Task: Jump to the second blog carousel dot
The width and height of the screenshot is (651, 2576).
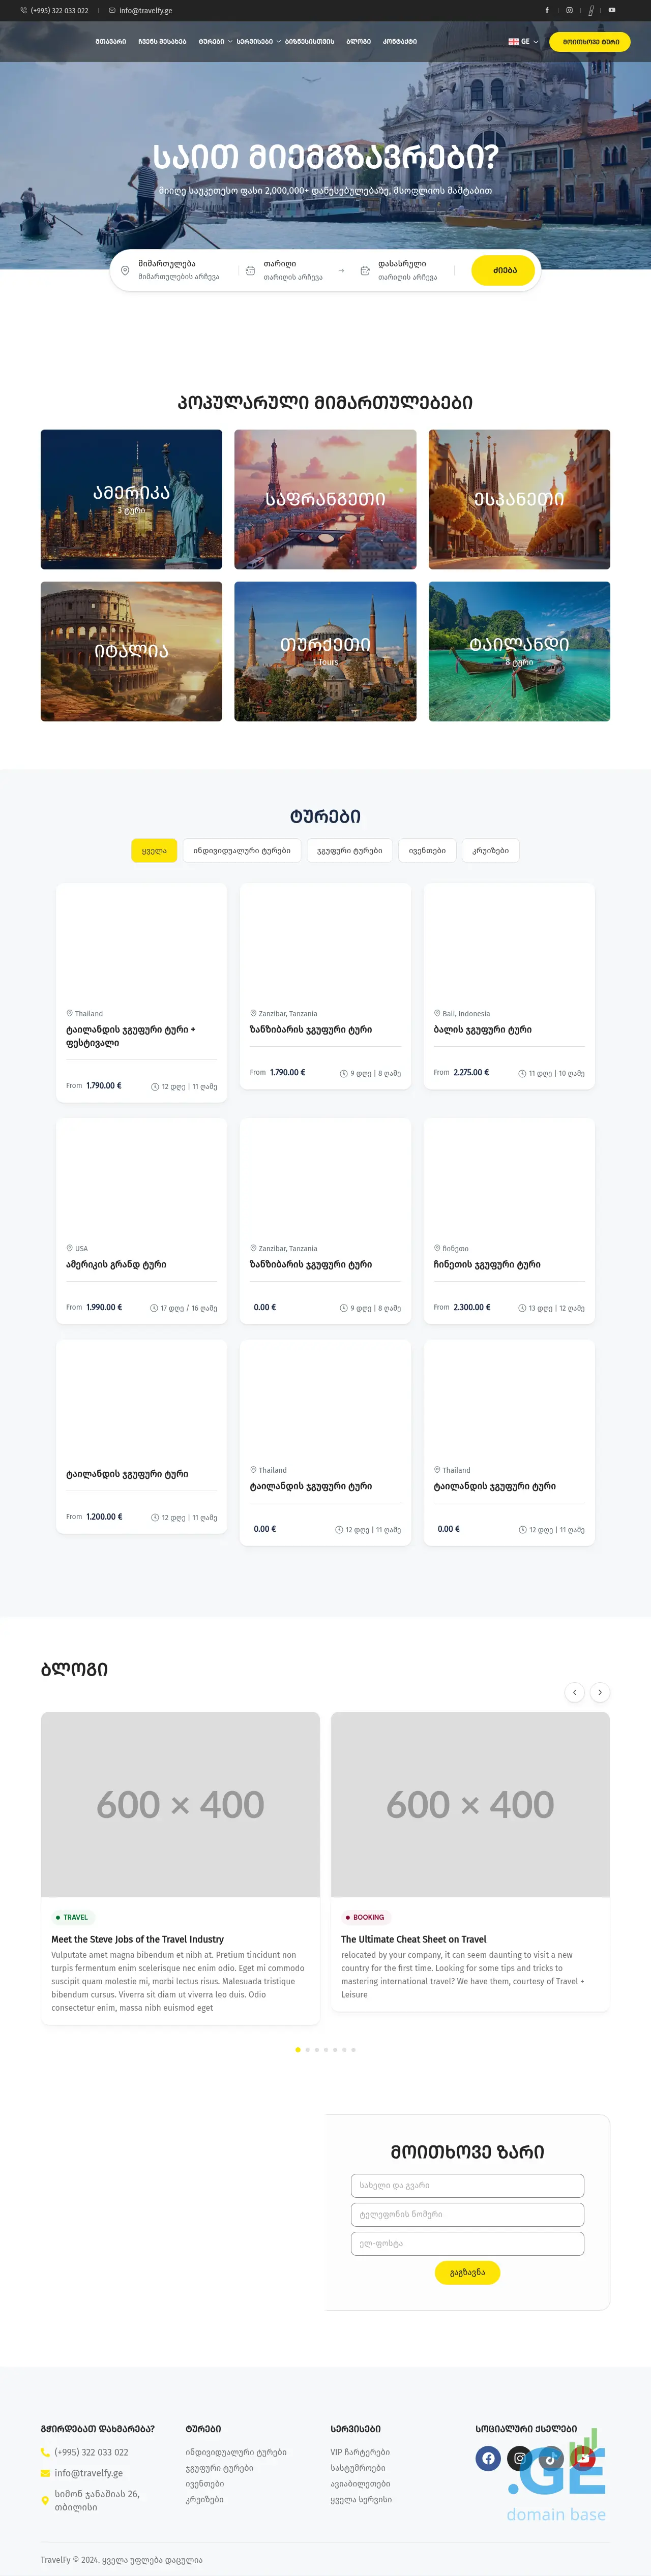Action: point(307,2049)
